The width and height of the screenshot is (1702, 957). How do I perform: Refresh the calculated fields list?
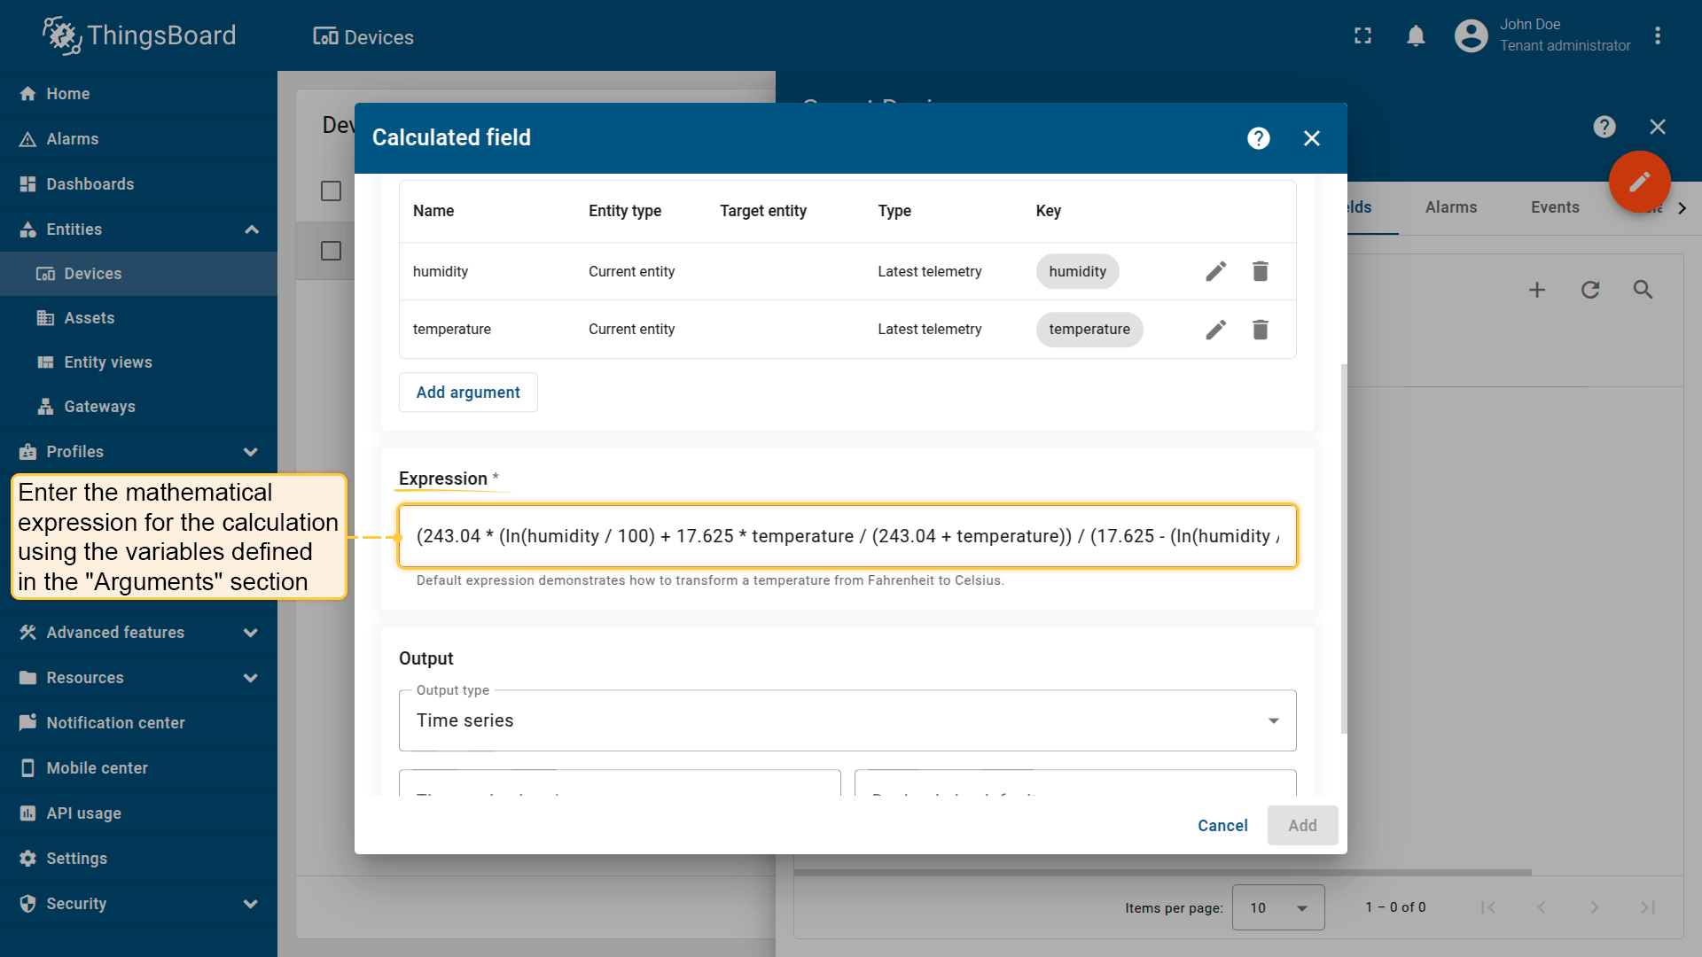1589,290
